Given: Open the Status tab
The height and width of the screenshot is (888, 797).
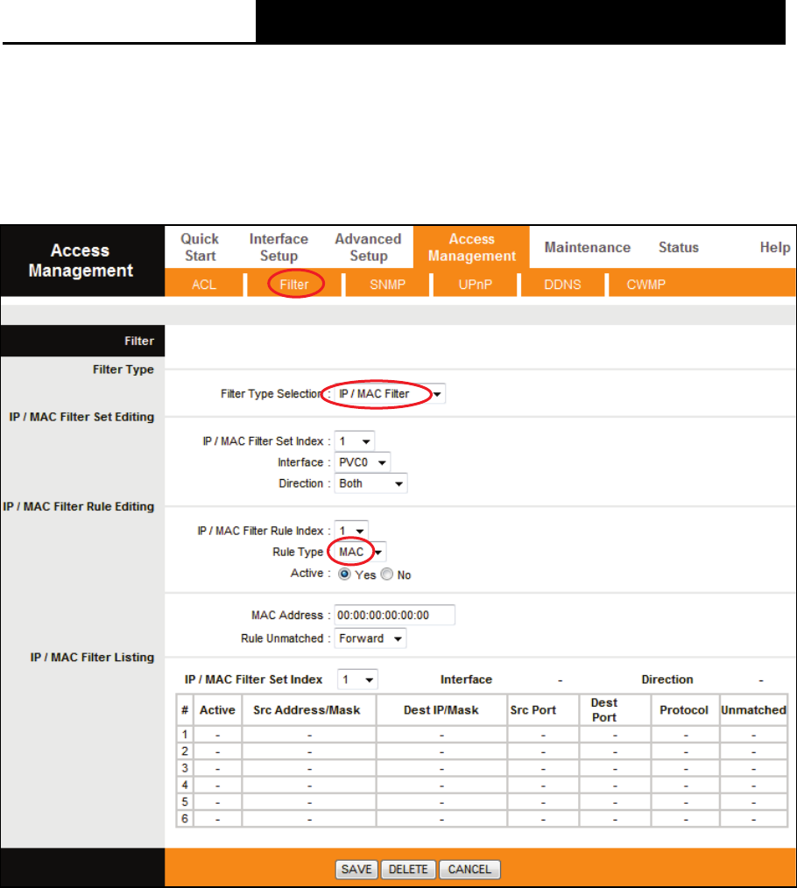Looking at the screenshot, I should point(679,248).
